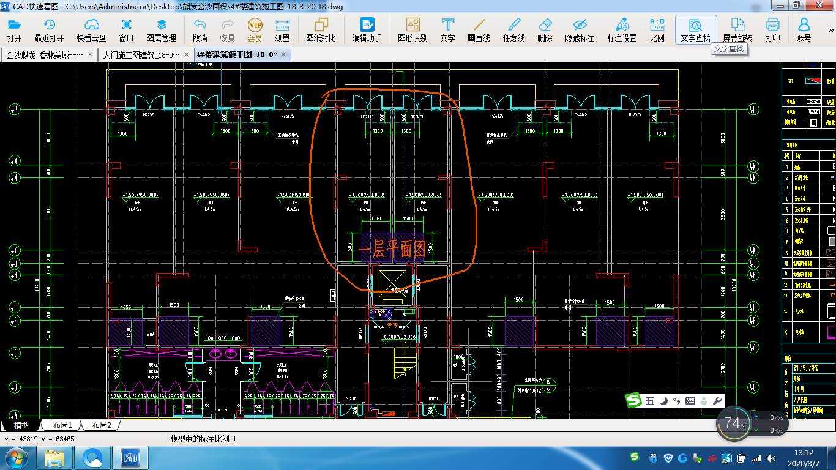Close the 金沙麒龙.香林美域 tab
The width and height of the screenshot is (836, 470).
(x=91, y=54)
